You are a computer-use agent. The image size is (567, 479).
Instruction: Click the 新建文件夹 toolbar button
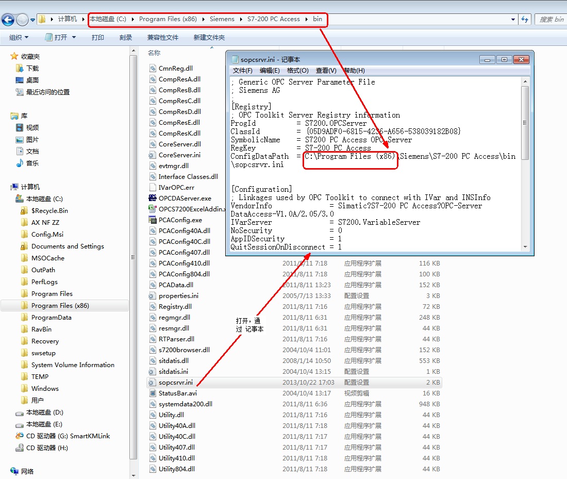tap(209, 37)
